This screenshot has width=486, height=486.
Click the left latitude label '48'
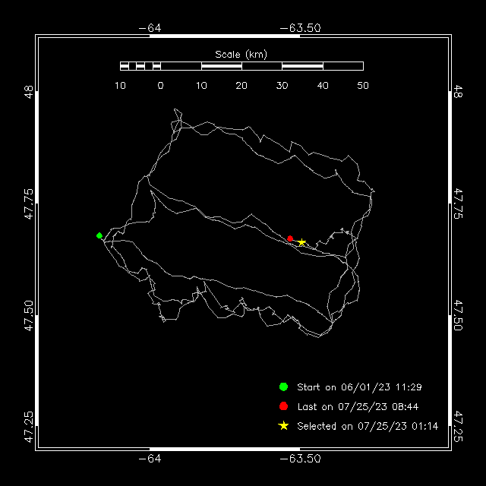point(29,92)
